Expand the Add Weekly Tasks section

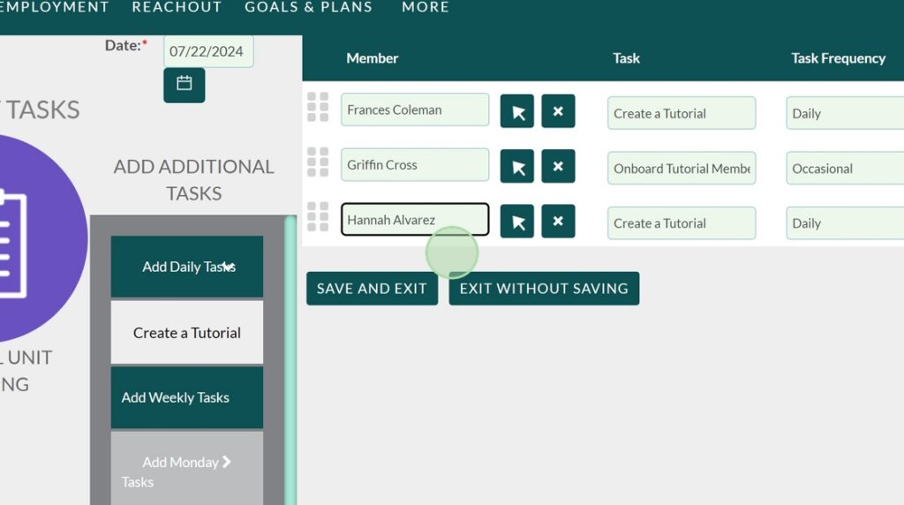point(187,397)
